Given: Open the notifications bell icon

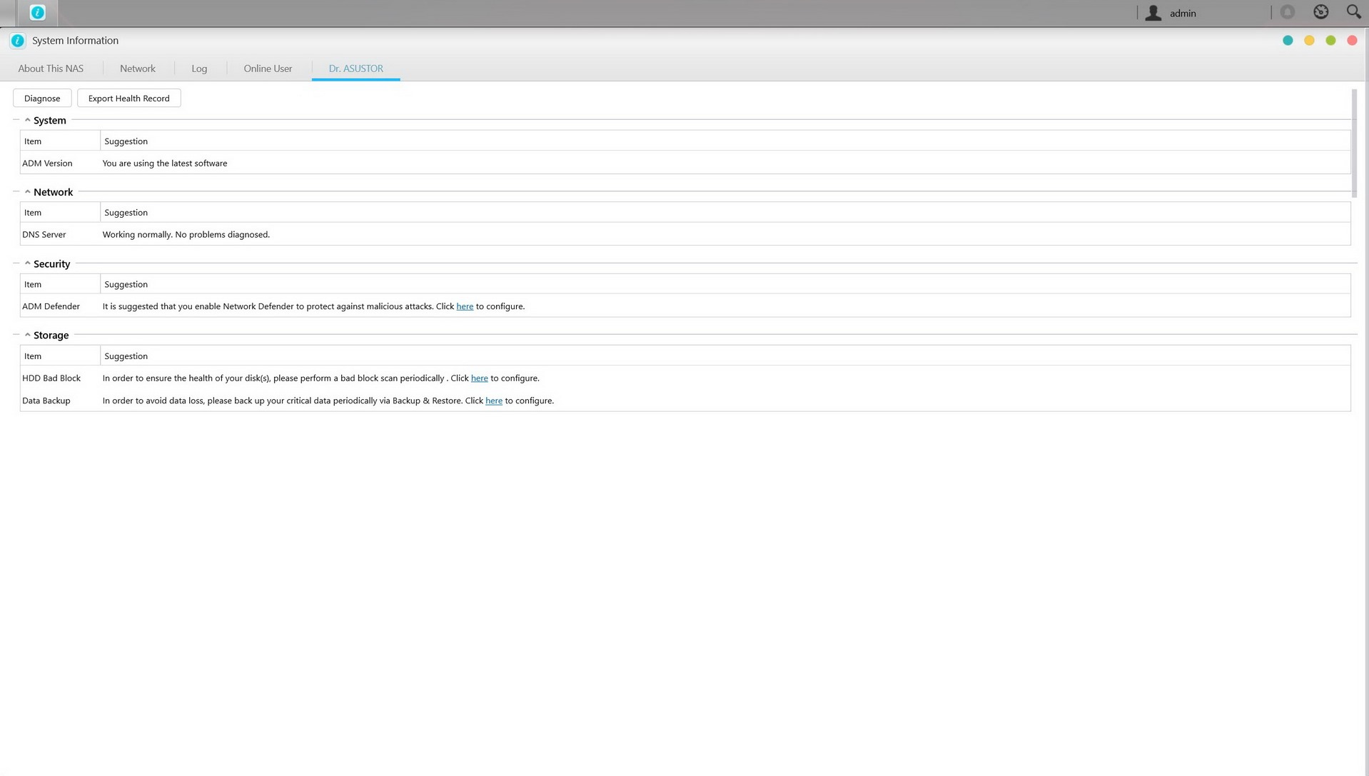Looking at the screenshot, I should pyautogui.click(x=1288, y=12).
